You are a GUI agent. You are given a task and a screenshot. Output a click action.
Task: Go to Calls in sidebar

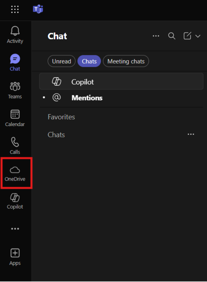[15, 146]
